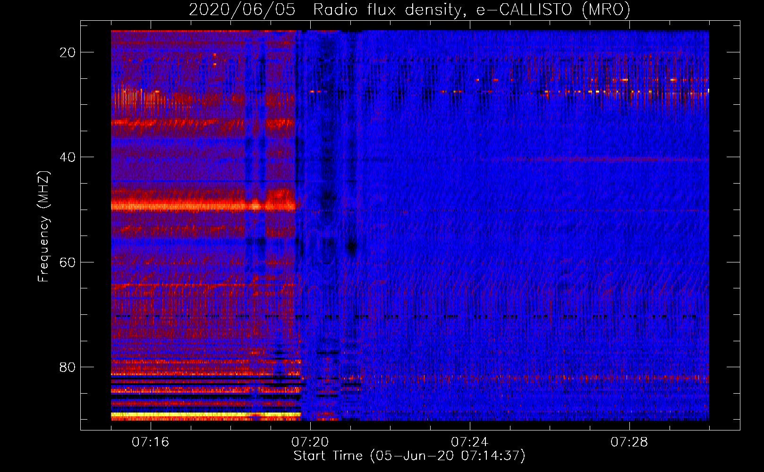Click the 60 frequency tick label
The image size is (764, 472).
(x=68, y=262)
